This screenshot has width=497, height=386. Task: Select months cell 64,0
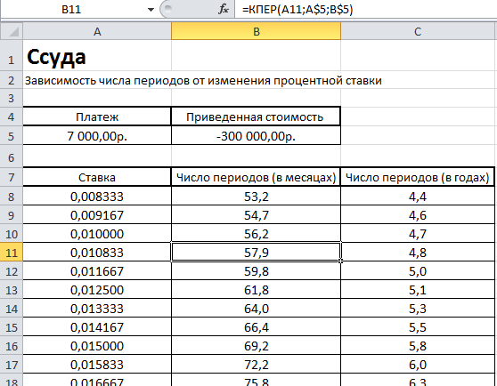point(257,309)
